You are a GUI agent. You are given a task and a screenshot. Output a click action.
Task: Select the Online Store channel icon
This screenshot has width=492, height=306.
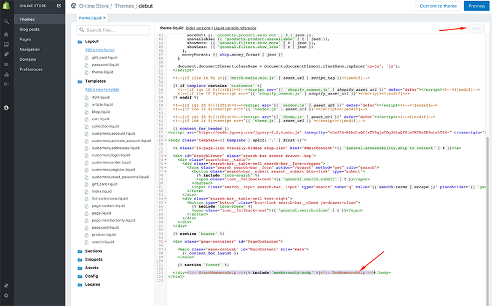click(x=6, y=108)
